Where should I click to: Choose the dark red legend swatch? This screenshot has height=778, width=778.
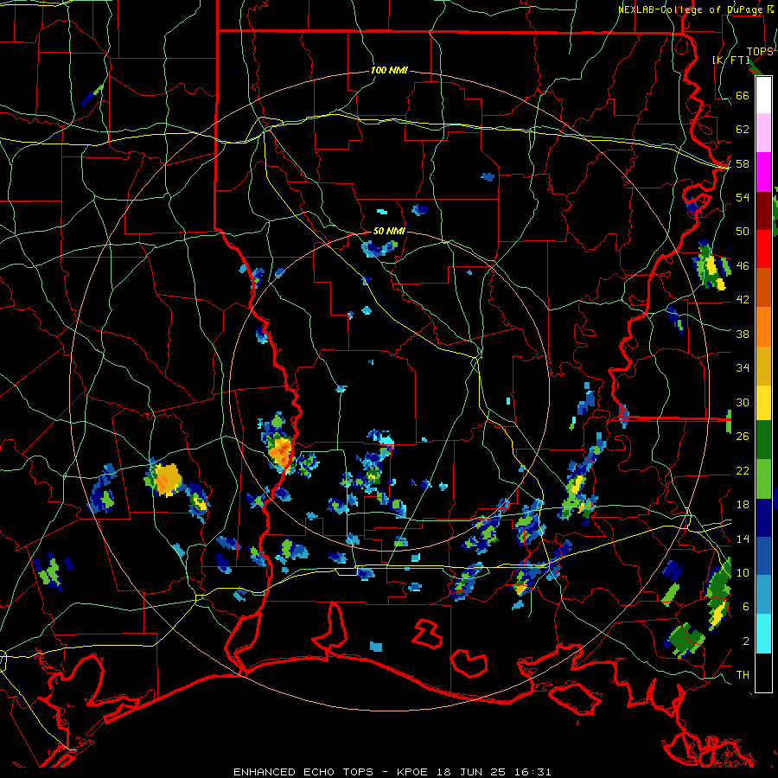point(763,210)
